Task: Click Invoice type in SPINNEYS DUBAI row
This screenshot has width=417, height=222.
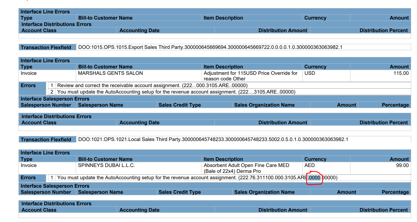Action: 29,165
